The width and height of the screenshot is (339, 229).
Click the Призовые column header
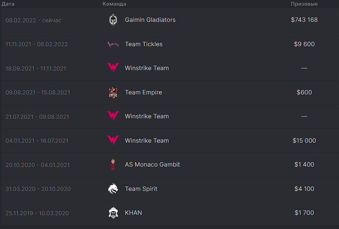point(304,4)
